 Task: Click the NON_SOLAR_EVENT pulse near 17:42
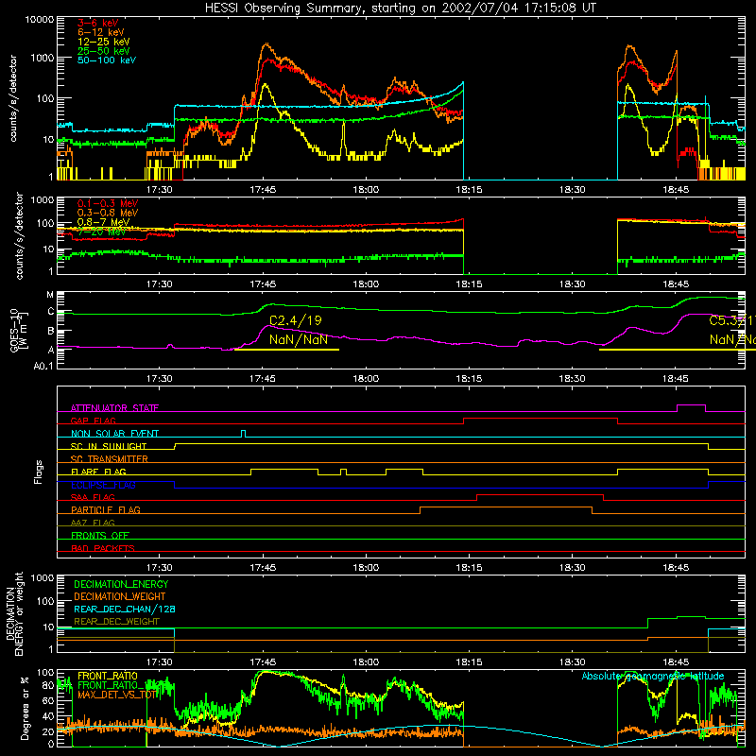[243, 434]
